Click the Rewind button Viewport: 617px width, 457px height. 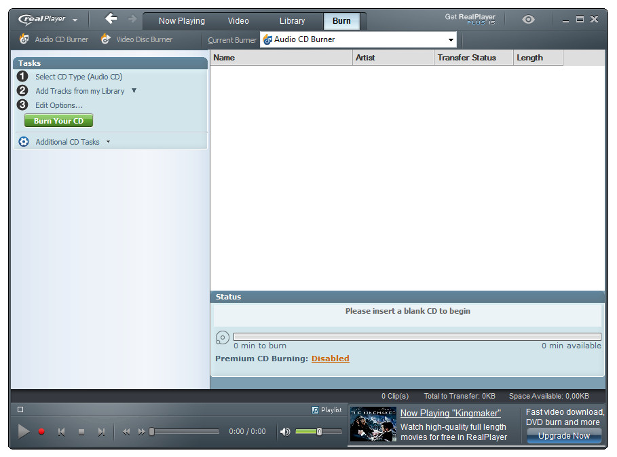coord(126,432)
